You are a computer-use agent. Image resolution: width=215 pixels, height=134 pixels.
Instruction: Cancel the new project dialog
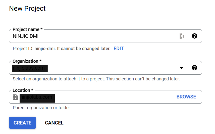[54, 123]
